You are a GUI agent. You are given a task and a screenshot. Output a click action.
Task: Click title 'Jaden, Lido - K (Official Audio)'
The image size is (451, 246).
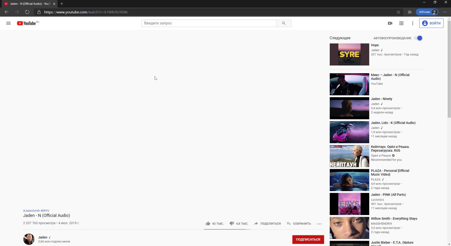click(x=393, y=123)
